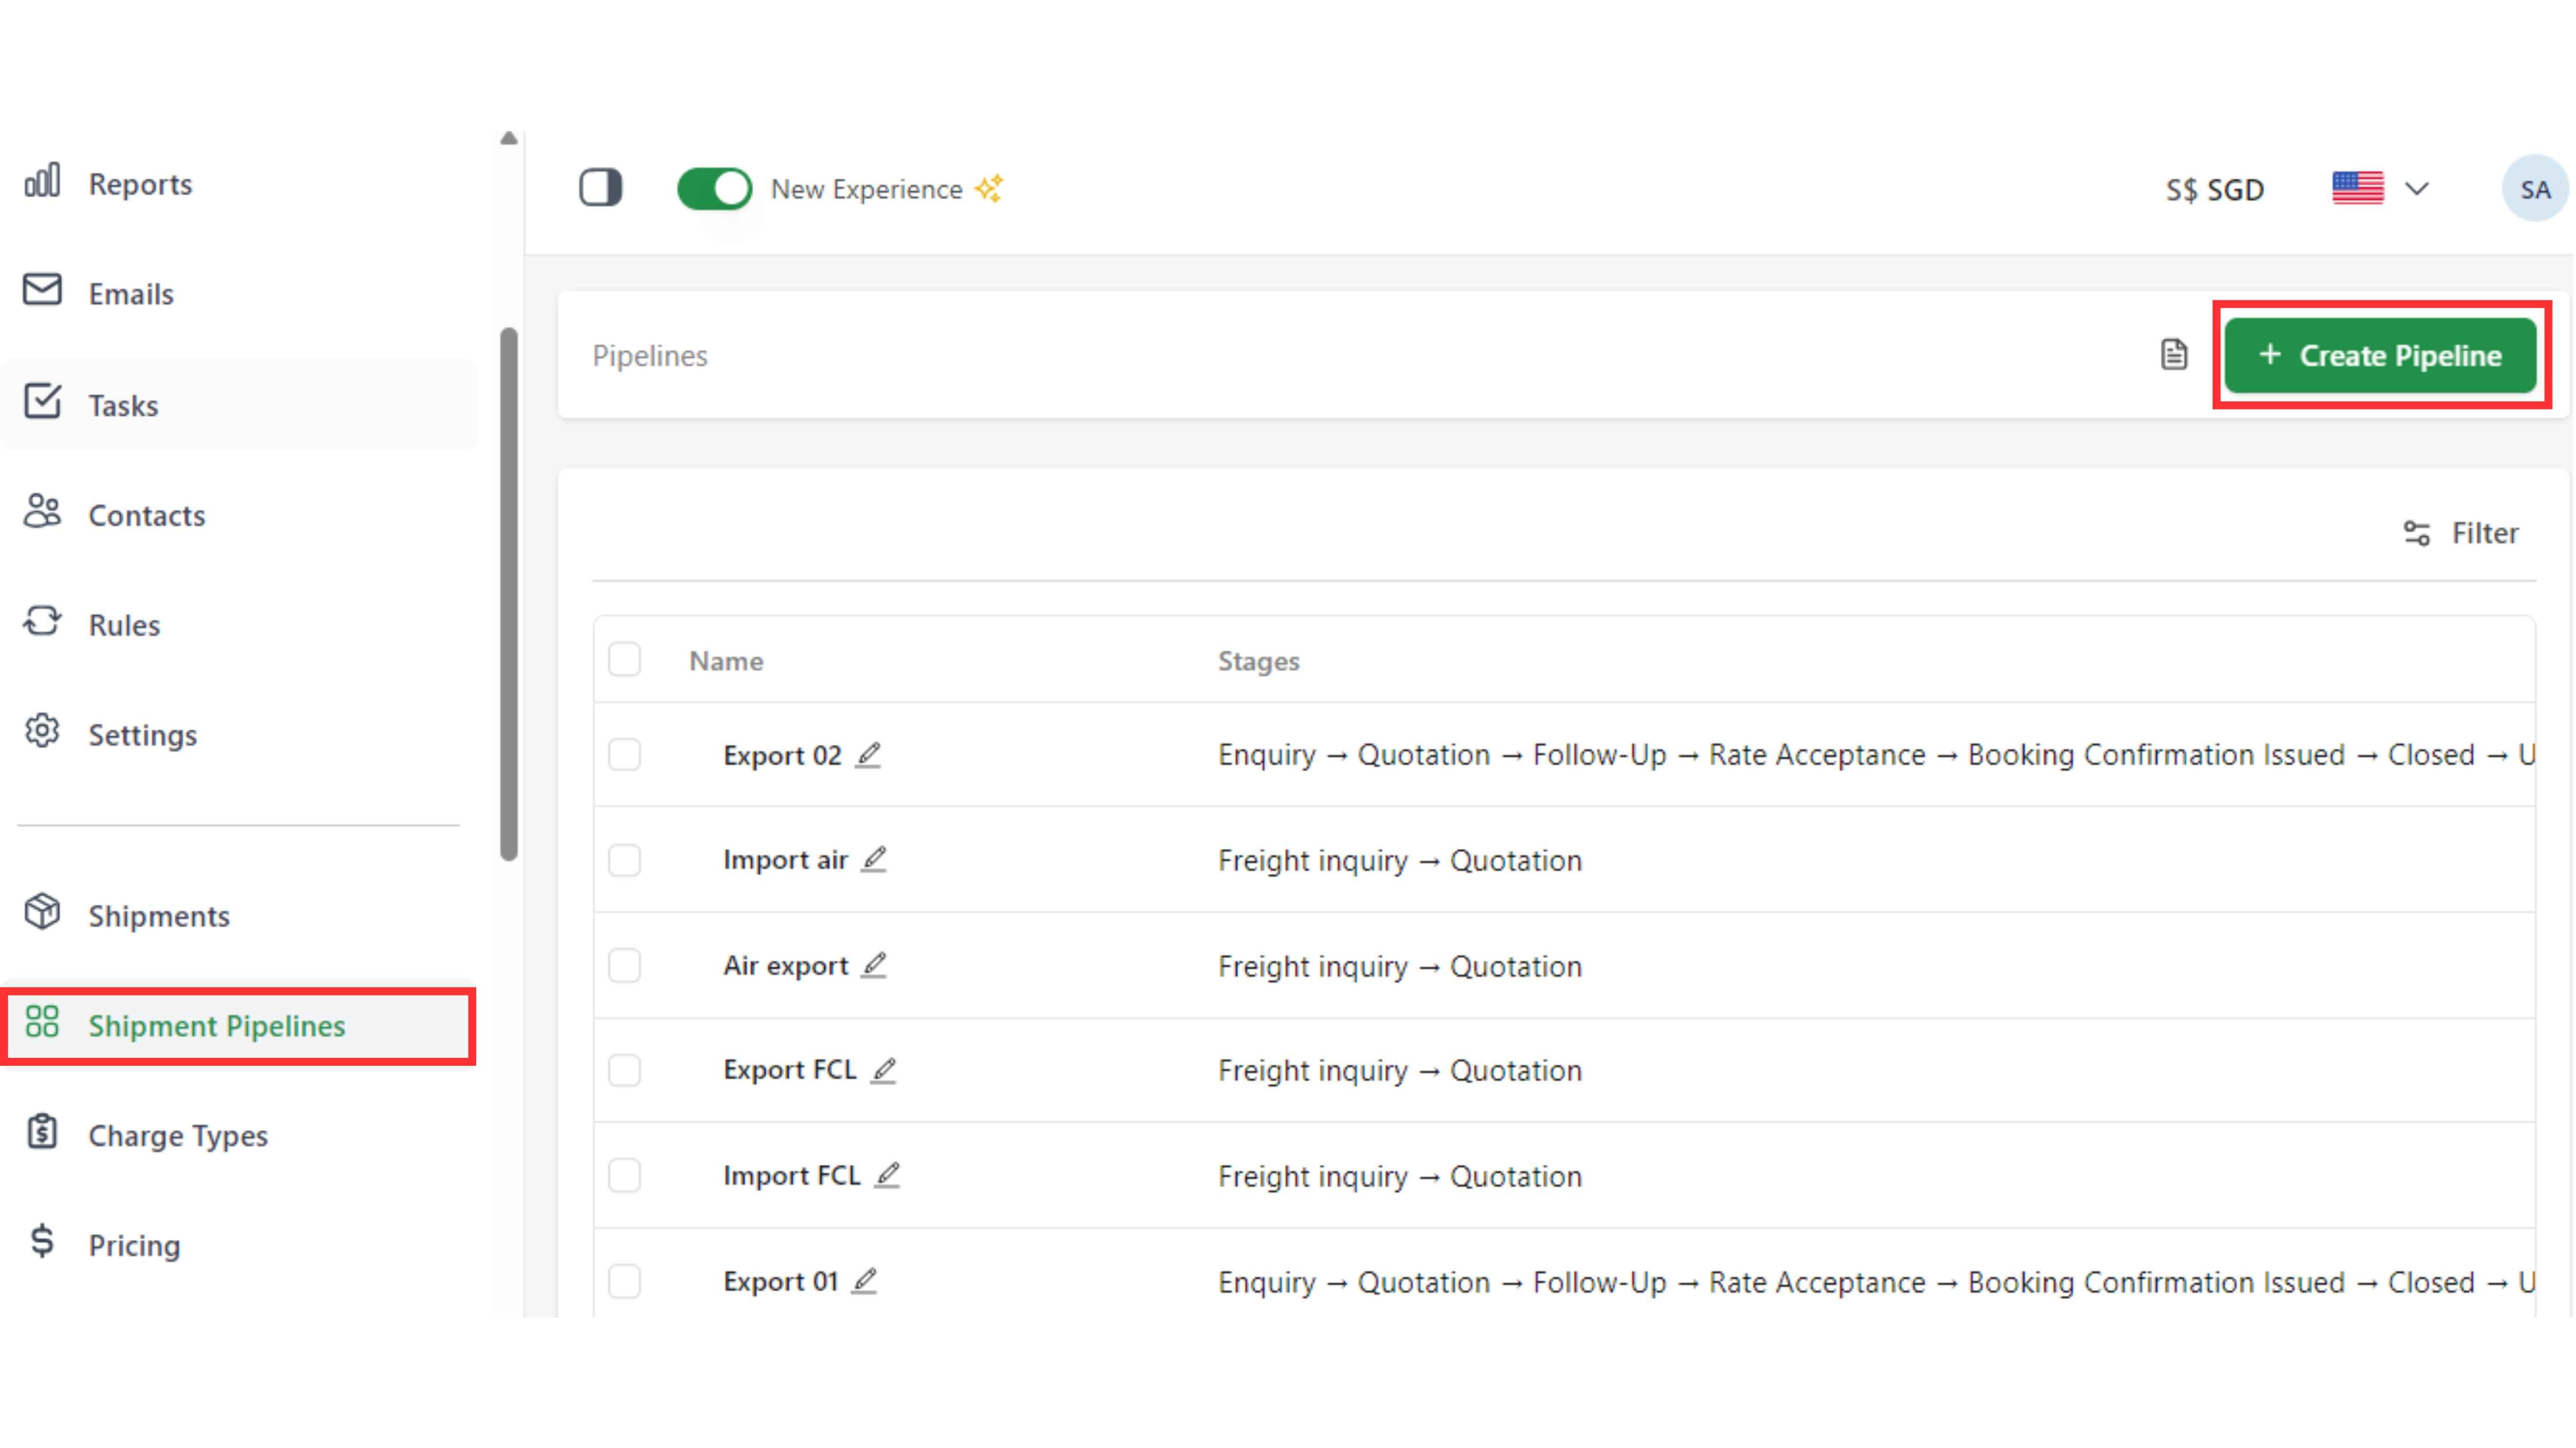
Task: Select the Export 01 row checkbox
Action: (625, 1281)
